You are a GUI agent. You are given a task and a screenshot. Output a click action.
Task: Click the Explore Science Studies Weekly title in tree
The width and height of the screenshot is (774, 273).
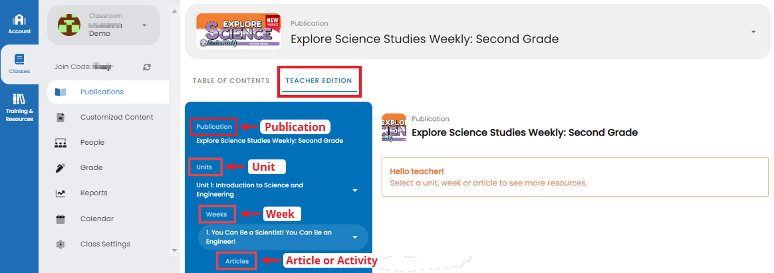pos(269,140)
